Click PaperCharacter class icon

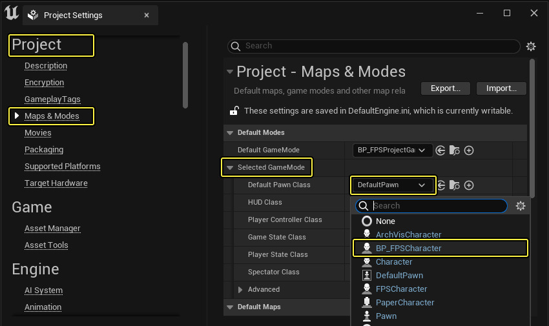[367, 303]
